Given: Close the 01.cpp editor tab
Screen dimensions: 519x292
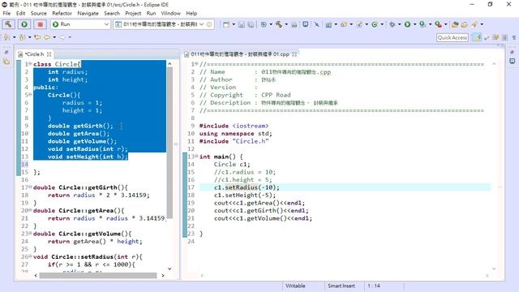Looking at the screenshot, I should tap(294, 54).
